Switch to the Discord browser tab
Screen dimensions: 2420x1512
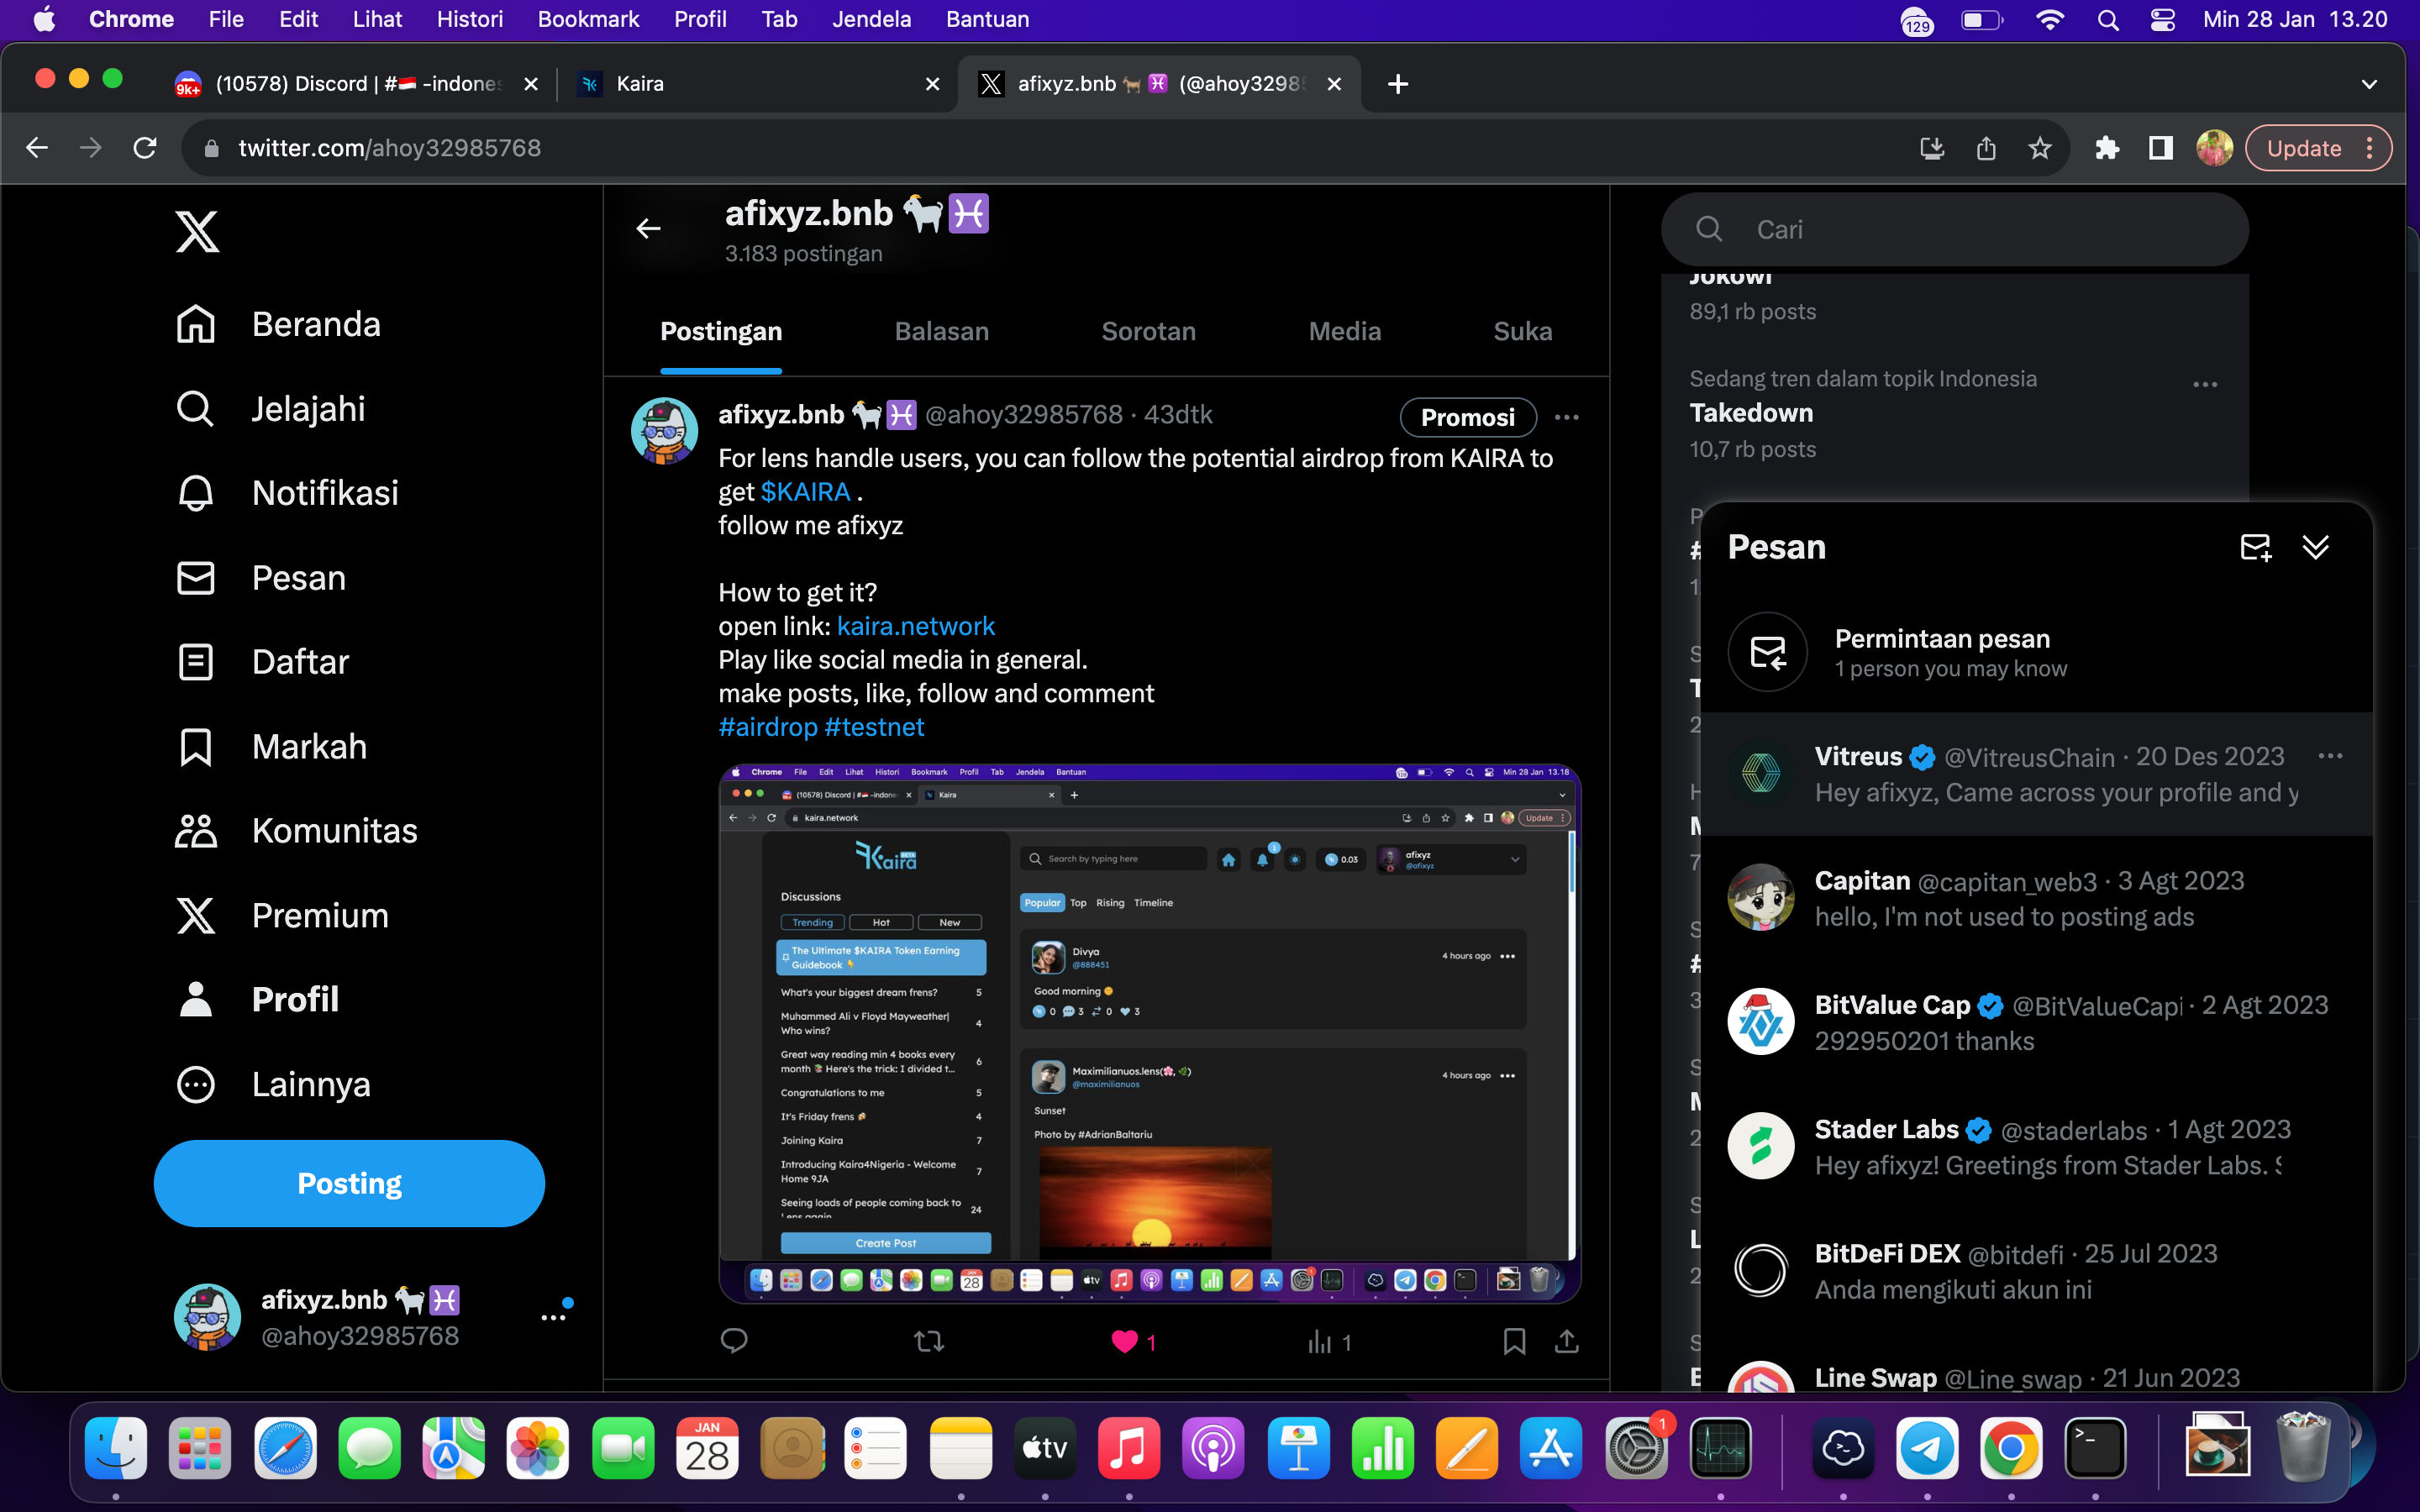click(x=355, y=84)
